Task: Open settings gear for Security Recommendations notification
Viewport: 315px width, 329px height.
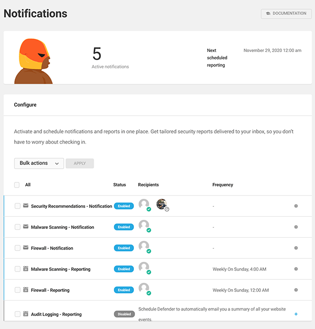Action: coord(296,206)
